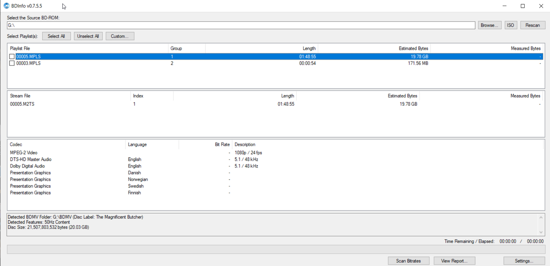550x266 pixels.
Task: Click the Rescan button
Action: pyautogui.click(x=533, y=25)
